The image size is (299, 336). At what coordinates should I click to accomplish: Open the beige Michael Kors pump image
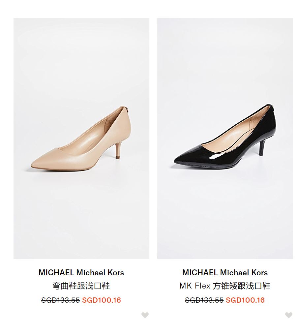click(81, 138)
